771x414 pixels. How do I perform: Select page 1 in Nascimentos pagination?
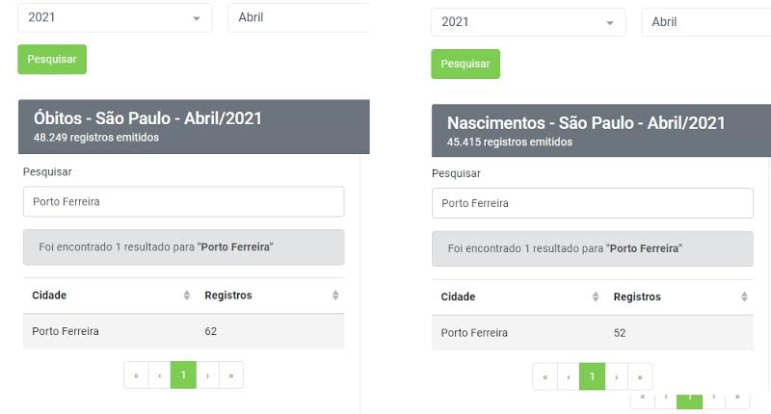[593, 376]
